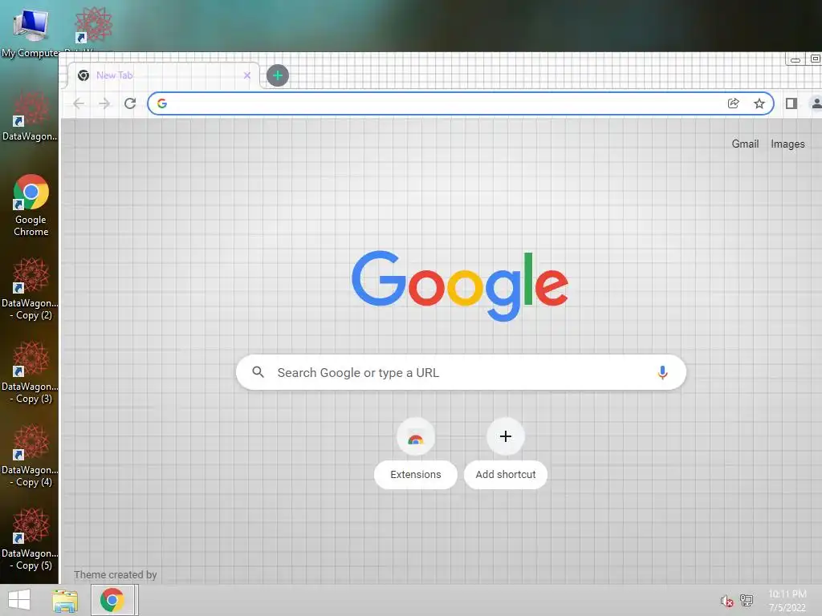This screenshot has width=822, height=616.
Task: Open the side panel icon
Action: click(x=791, y=103)
